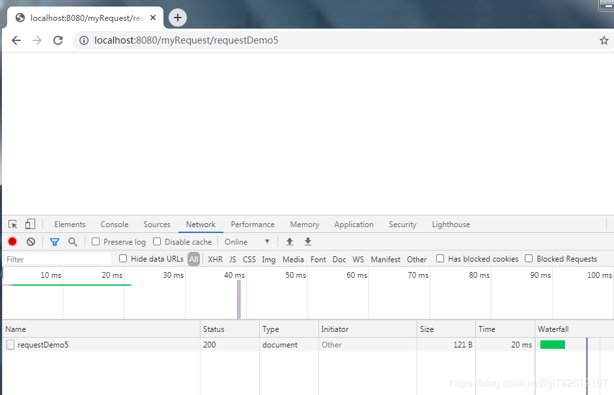Image resolution: width=614 pixels, height=395 pixels.
Task: Tick the Hide data URLs checkbox
Action: [x=123, y=259]
